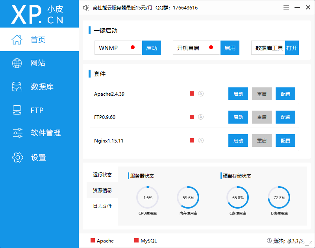
Task: Toggle FTP0.9.60 auto-start A icon
Action: pos(201,117)
